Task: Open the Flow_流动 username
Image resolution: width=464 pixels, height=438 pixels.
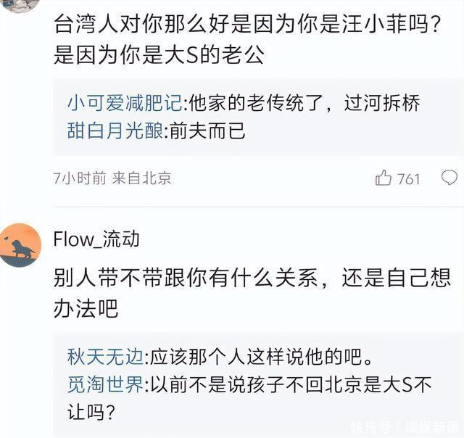Action: coord(96,239)
